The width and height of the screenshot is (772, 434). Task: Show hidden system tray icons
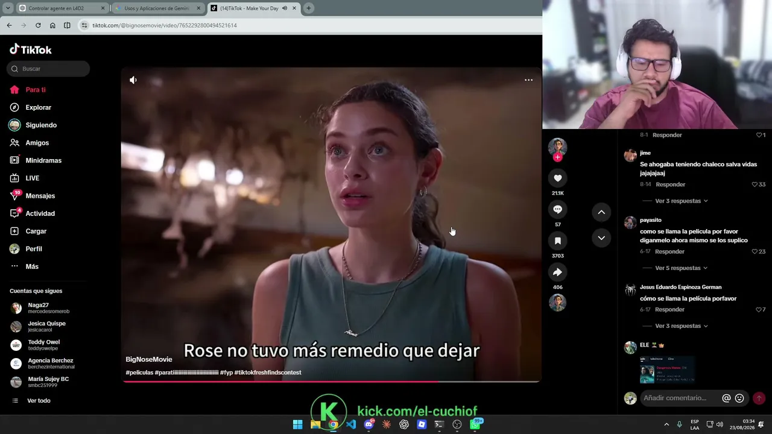[666, 424]
